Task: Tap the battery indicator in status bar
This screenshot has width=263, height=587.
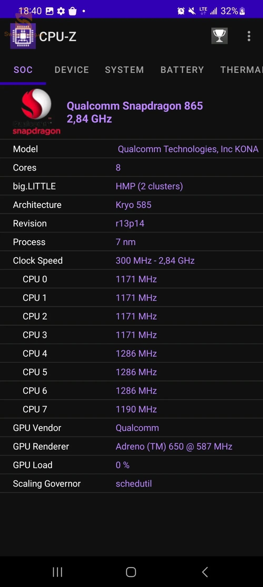Action: click(x=242, y=11)
